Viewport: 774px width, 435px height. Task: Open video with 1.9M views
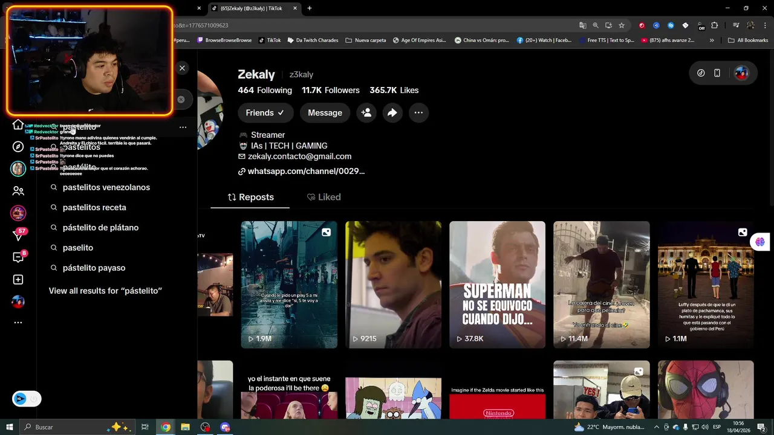point(289,285)
